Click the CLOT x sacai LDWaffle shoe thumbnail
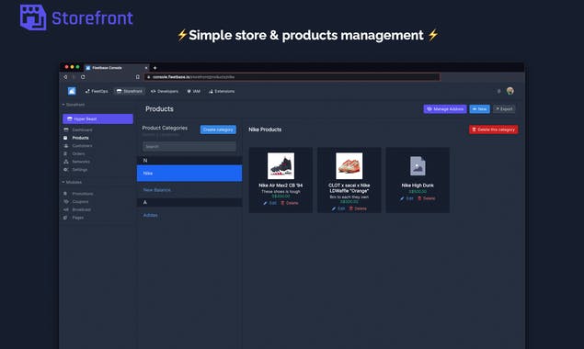Screen dimensions: 584x349 point(349,166)
